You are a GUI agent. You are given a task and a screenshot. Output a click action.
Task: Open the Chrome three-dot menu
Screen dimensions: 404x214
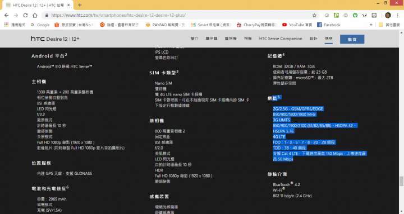tap(398, 16)
